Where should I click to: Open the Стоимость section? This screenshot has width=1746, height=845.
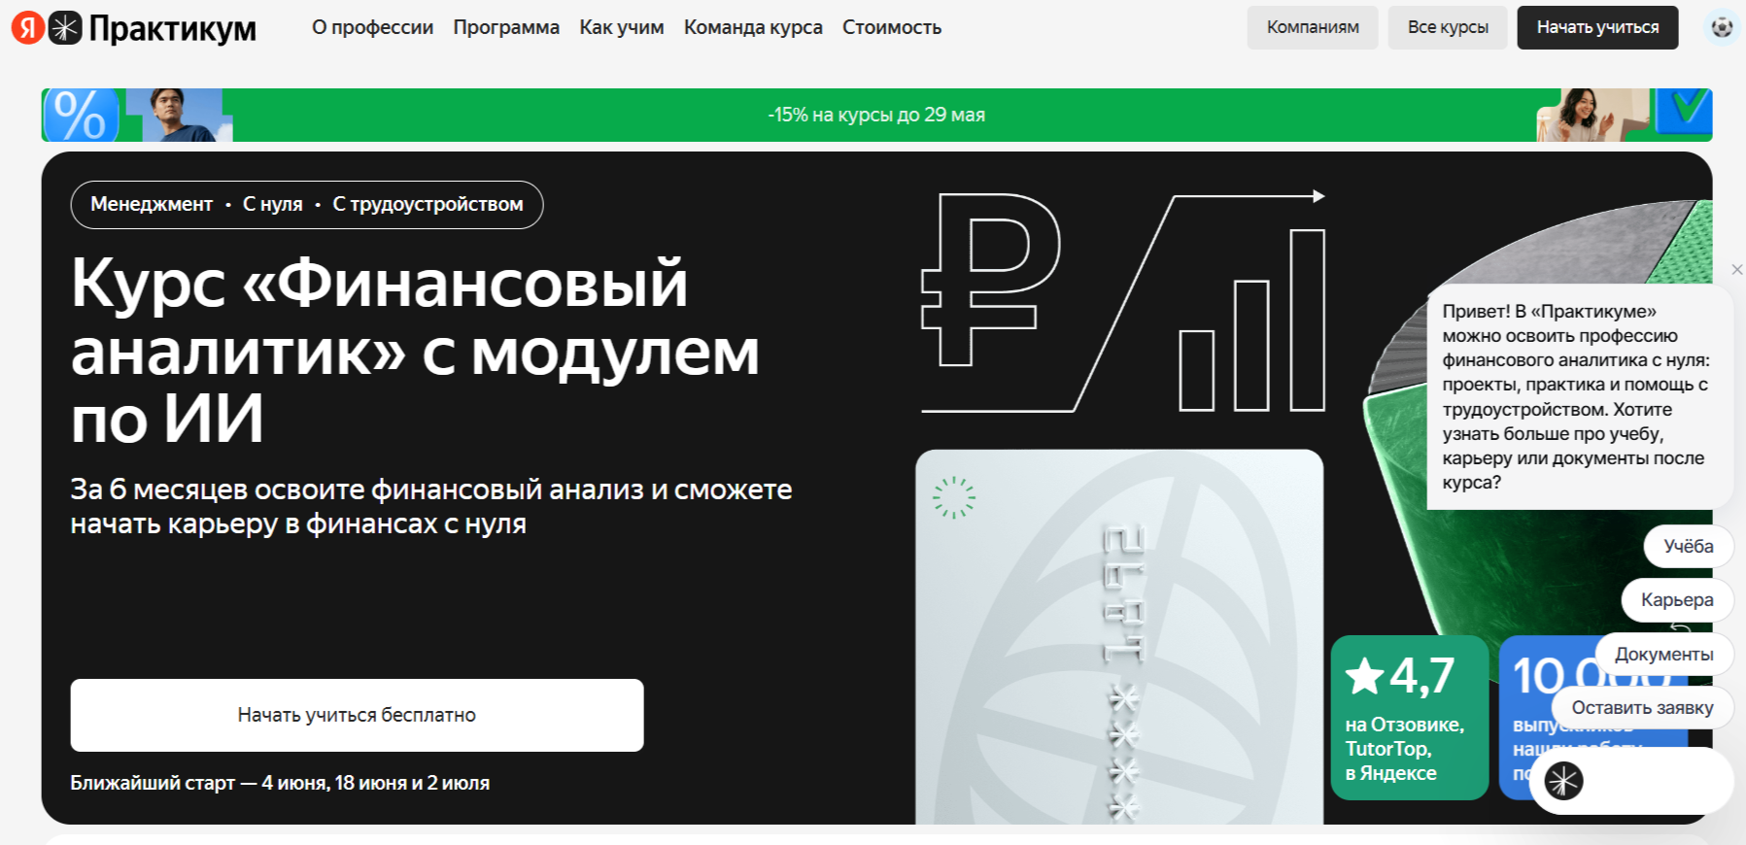(x=892, y=28)
